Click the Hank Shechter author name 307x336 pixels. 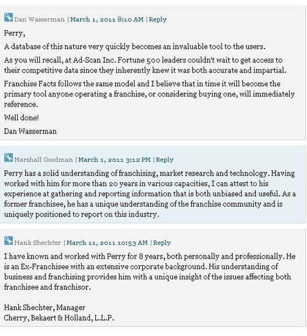click(38, 243)
